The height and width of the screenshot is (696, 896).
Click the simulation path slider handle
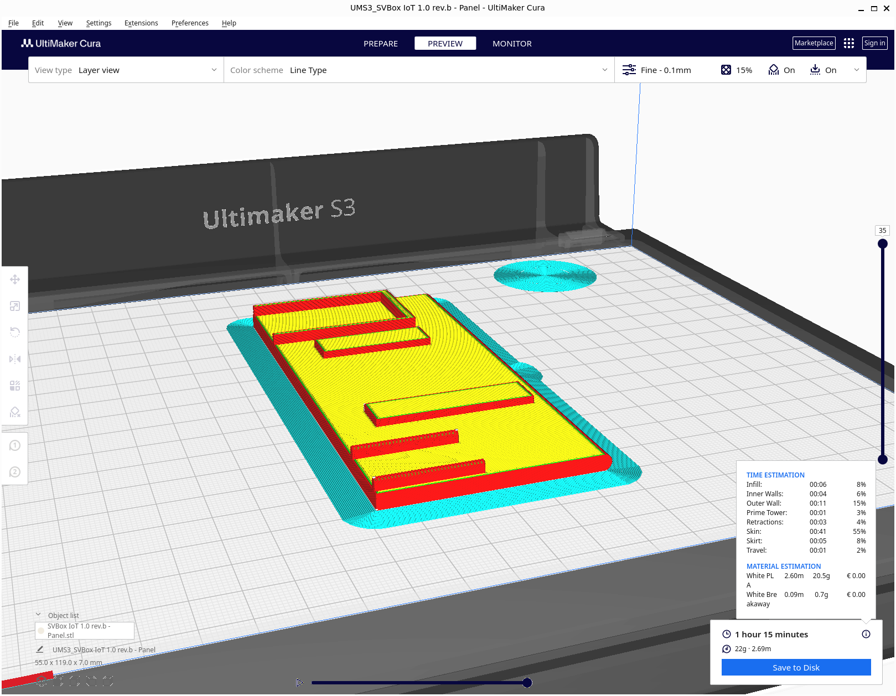coord(527,683)
